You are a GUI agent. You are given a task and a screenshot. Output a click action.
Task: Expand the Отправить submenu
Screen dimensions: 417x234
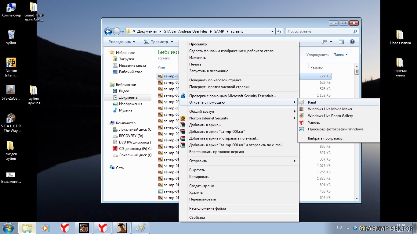click(238, 161)
